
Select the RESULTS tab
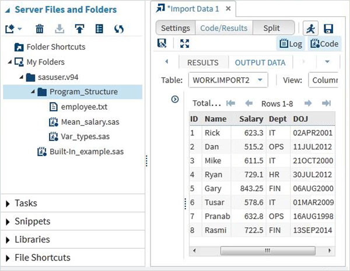pyautogui.click(x=202, y=62)
